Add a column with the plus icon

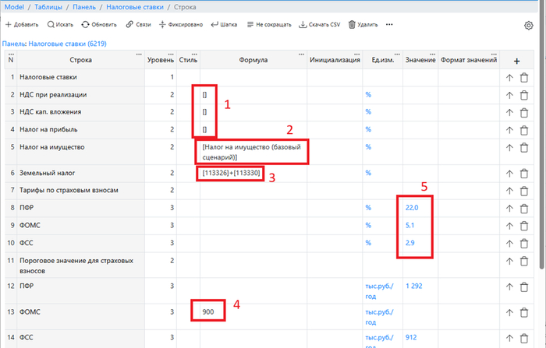pyautogui.click(x=516, y=61)
